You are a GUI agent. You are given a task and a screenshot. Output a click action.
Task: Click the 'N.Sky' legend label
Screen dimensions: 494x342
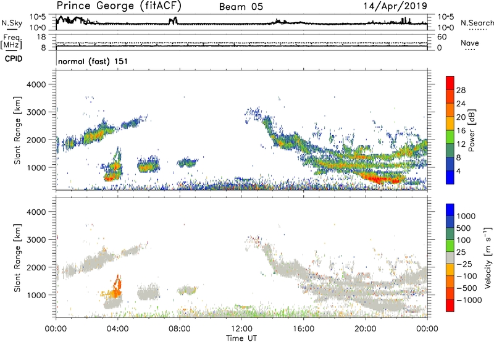(x=12, y=23)
